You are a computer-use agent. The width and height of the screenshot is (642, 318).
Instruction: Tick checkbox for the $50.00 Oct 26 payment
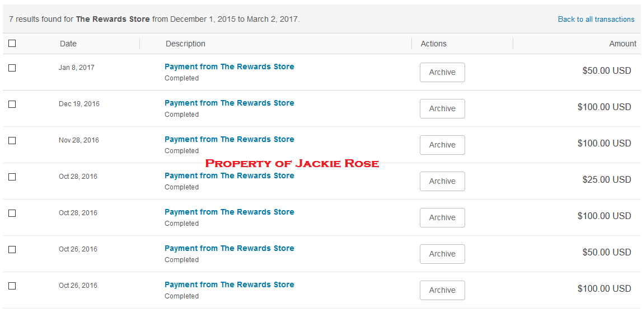(12, 249)
